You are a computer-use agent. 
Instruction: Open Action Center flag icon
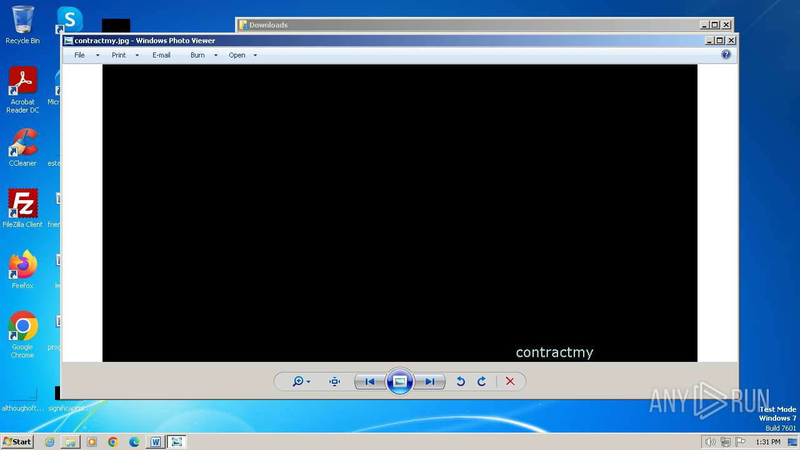pyautogui.click(x=741, y=442)
